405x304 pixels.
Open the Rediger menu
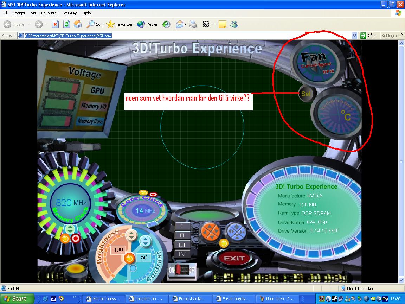(19, 13)
